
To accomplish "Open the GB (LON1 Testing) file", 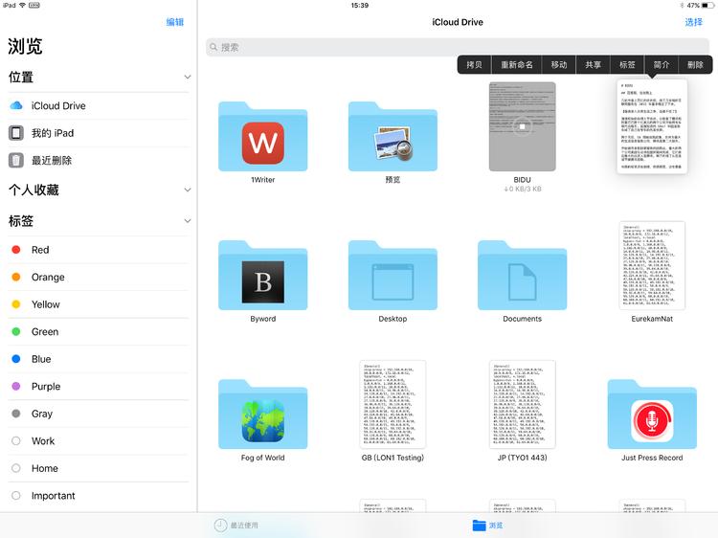I will [393, 404].
